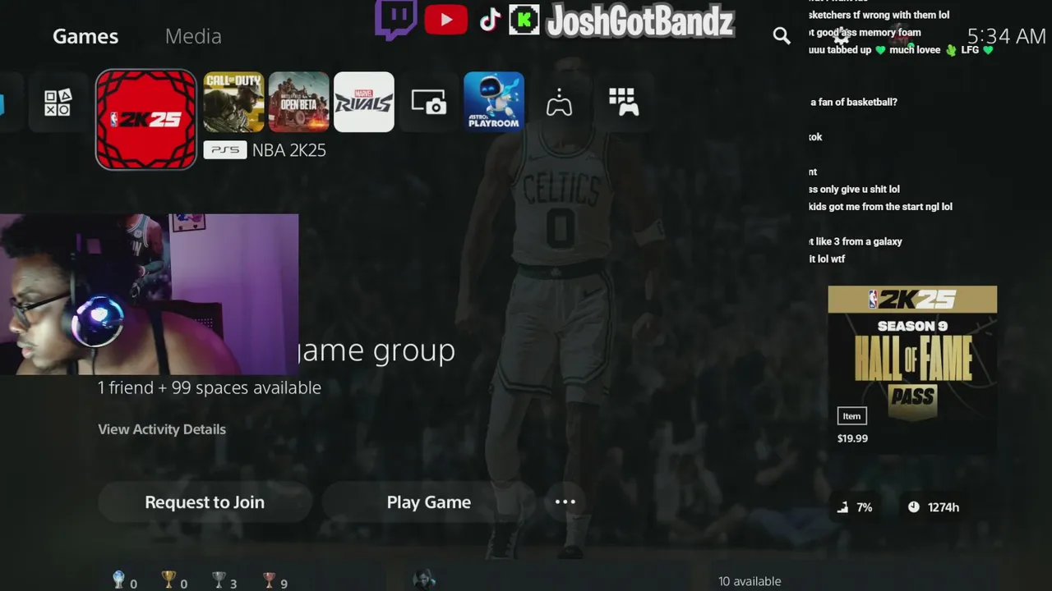Click the 'Item' label on the pass card
Screen dimensions: 1052x591
[851, 416]
